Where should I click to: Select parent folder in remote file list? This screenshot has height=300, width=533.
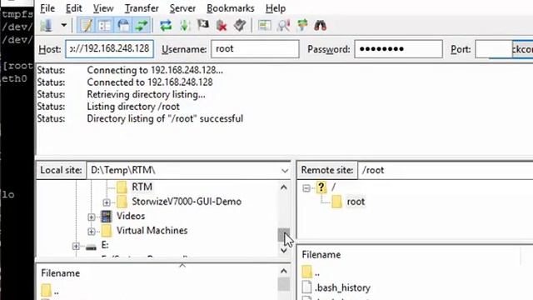click(x=311, y=272)
